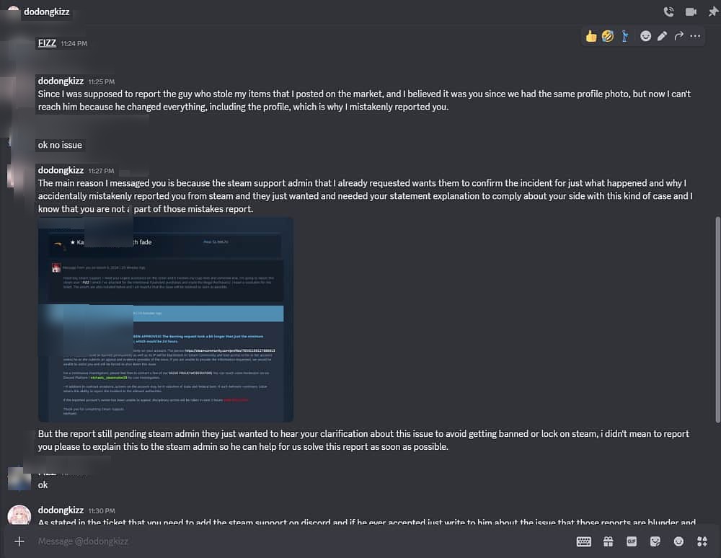Open the More options ellipsis menu
Image resolution: width=721 pixels, height=558 pixels.
696,36
